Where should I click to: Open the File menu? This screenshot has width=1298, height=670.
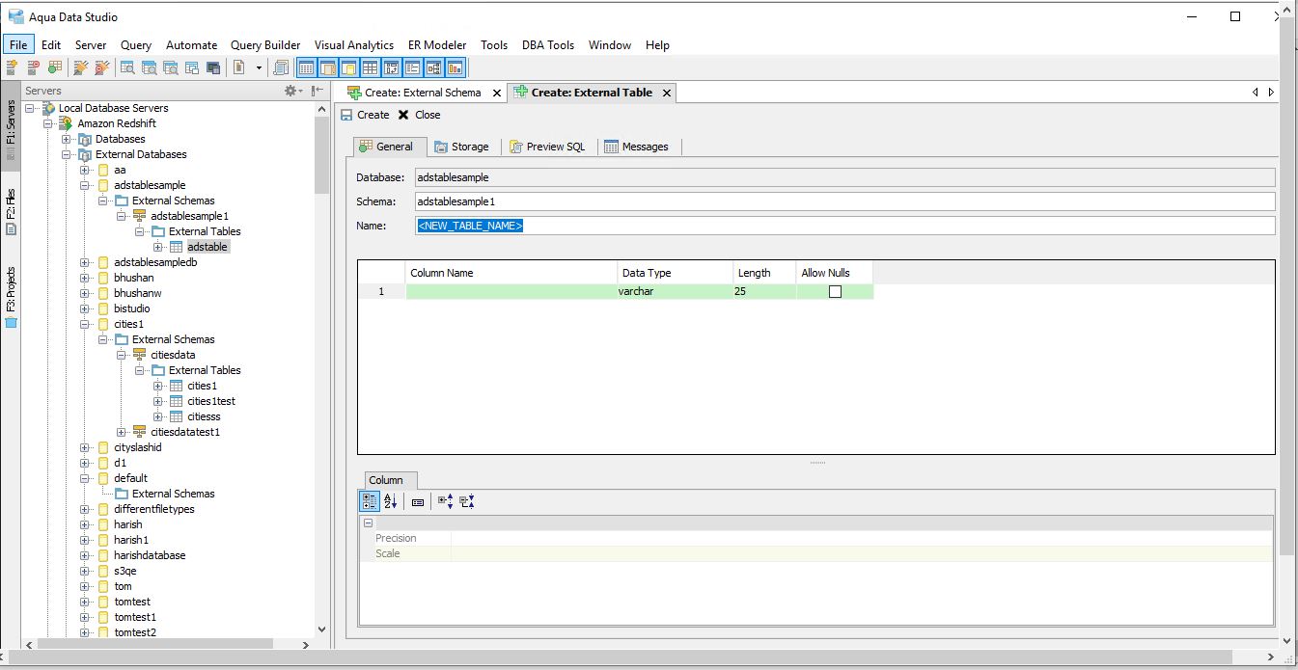(x=18, y=44)
